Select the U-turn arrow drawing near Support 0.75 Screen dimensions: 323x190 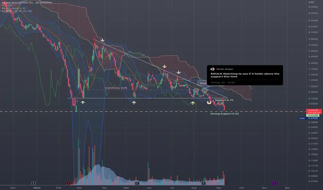(x=209, y=102)
